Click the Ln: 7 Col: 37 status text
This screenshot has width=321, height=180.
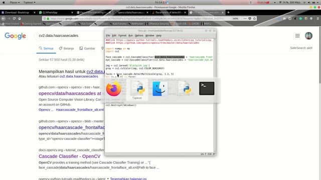click(208, 154)
